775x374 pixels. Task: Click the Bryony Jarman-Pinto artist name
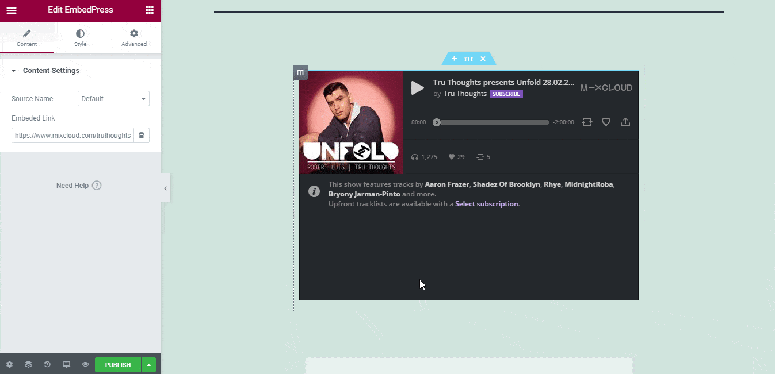[x=364, y=194]
